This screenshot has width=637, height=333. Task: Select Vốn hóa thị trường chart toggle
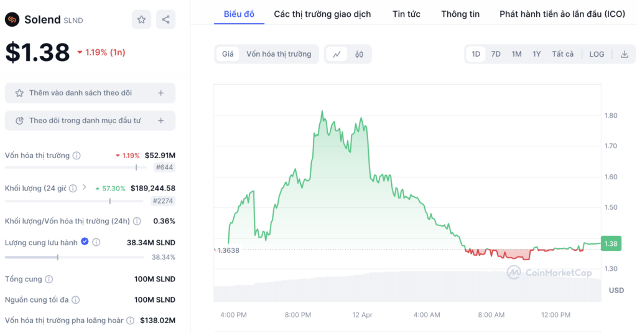[279, 54]
